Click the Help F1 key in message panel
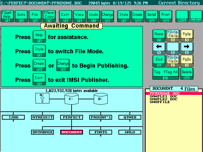The image size is (203, 152). pyautogui.click(x=39, y=36)
